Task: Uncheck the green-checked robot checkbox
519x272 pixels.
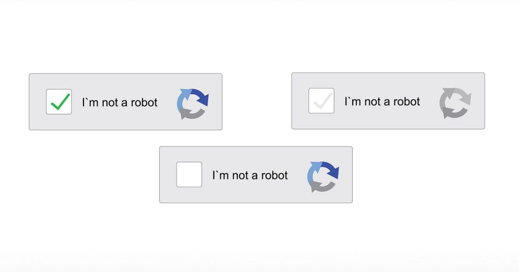Action: click(59, 102)
